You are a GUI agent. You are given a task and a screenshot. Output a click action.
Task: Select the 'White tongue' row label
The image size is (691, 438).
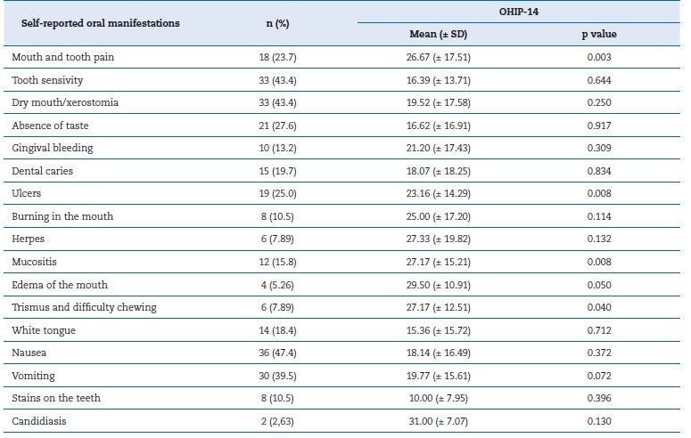(43, 329)
